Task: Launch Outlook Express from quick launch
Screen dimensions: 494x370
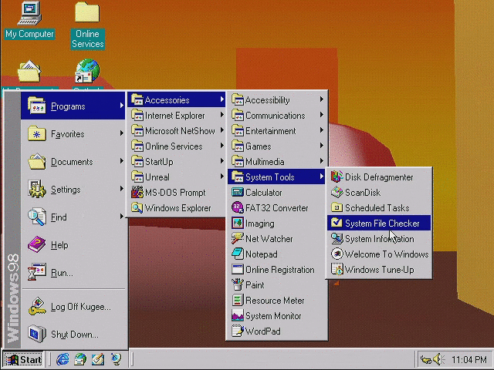Action: pyautogui.click(x=80, y=359)
